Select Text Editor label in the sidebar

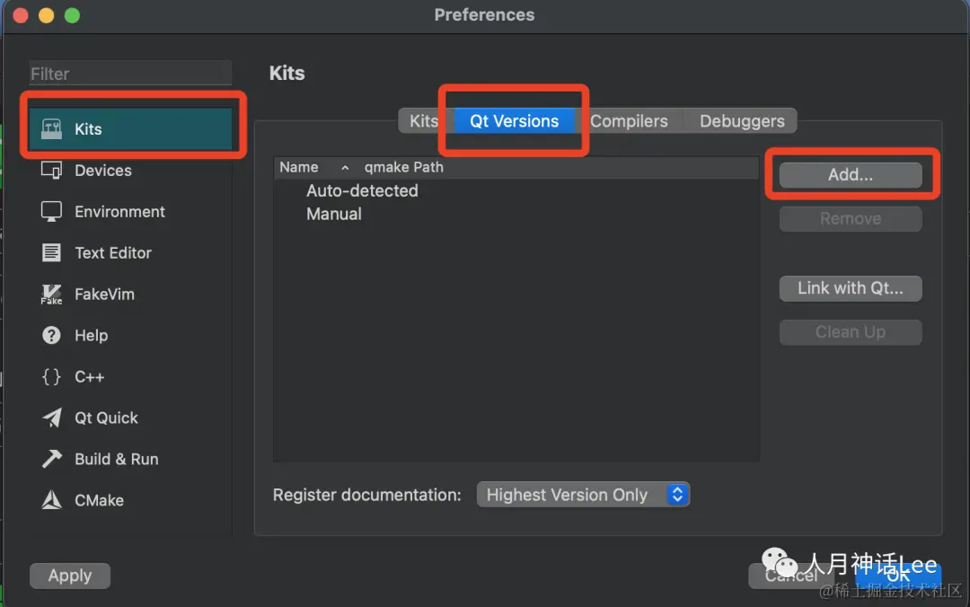[x=113, y=252]
